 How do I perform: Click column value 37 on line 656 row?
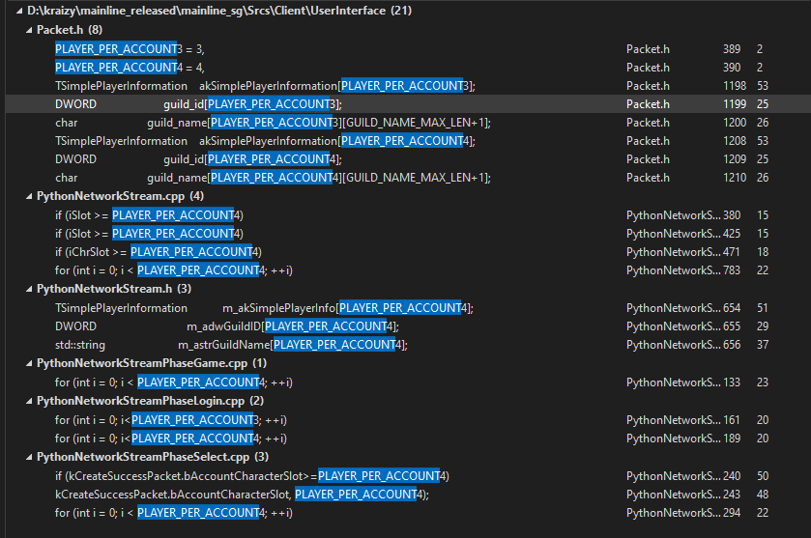point(763,345)
